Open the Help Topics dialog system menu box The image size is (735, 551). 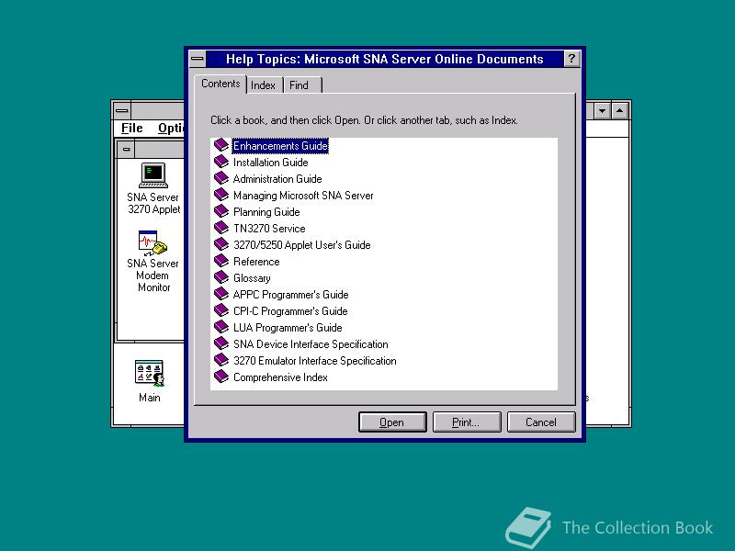(x=198, y=59)
